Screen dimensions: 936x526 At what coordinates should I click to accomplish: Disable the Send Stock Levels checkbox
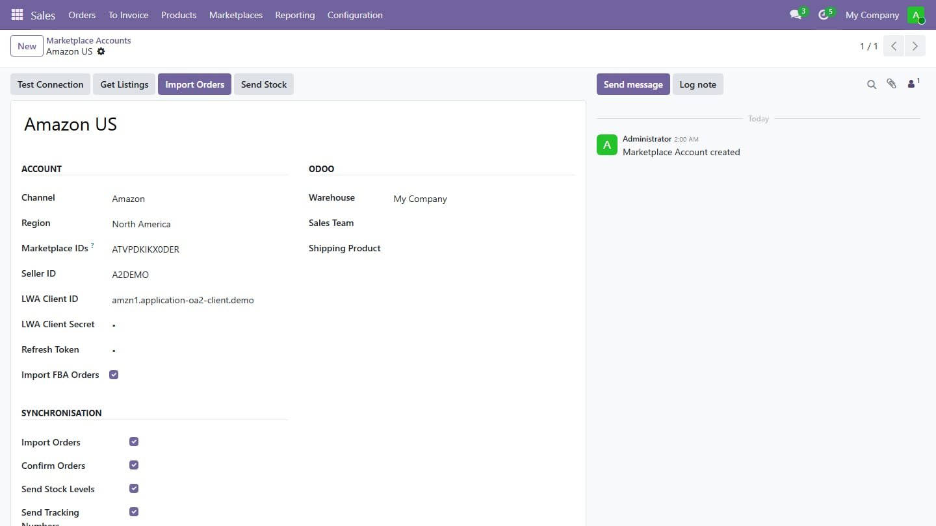134,488
